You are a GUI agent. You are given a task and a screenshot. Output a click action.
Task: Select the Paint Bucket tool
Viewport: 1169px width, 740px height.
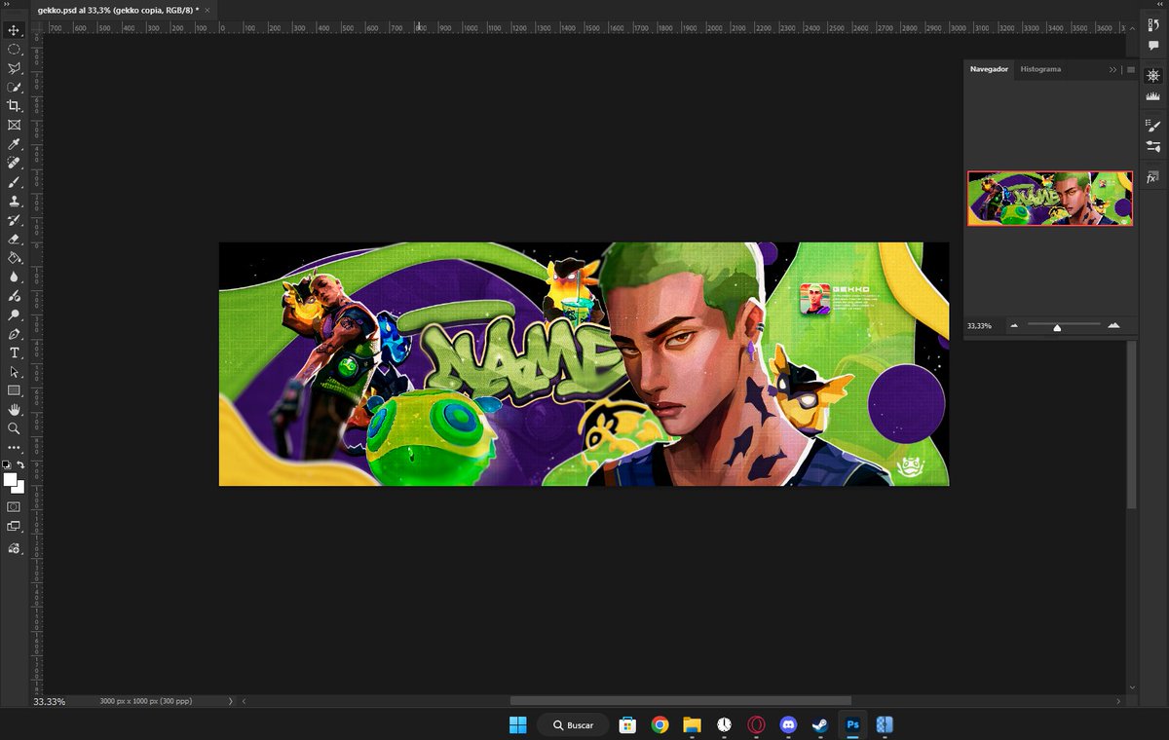click(14, 258)
